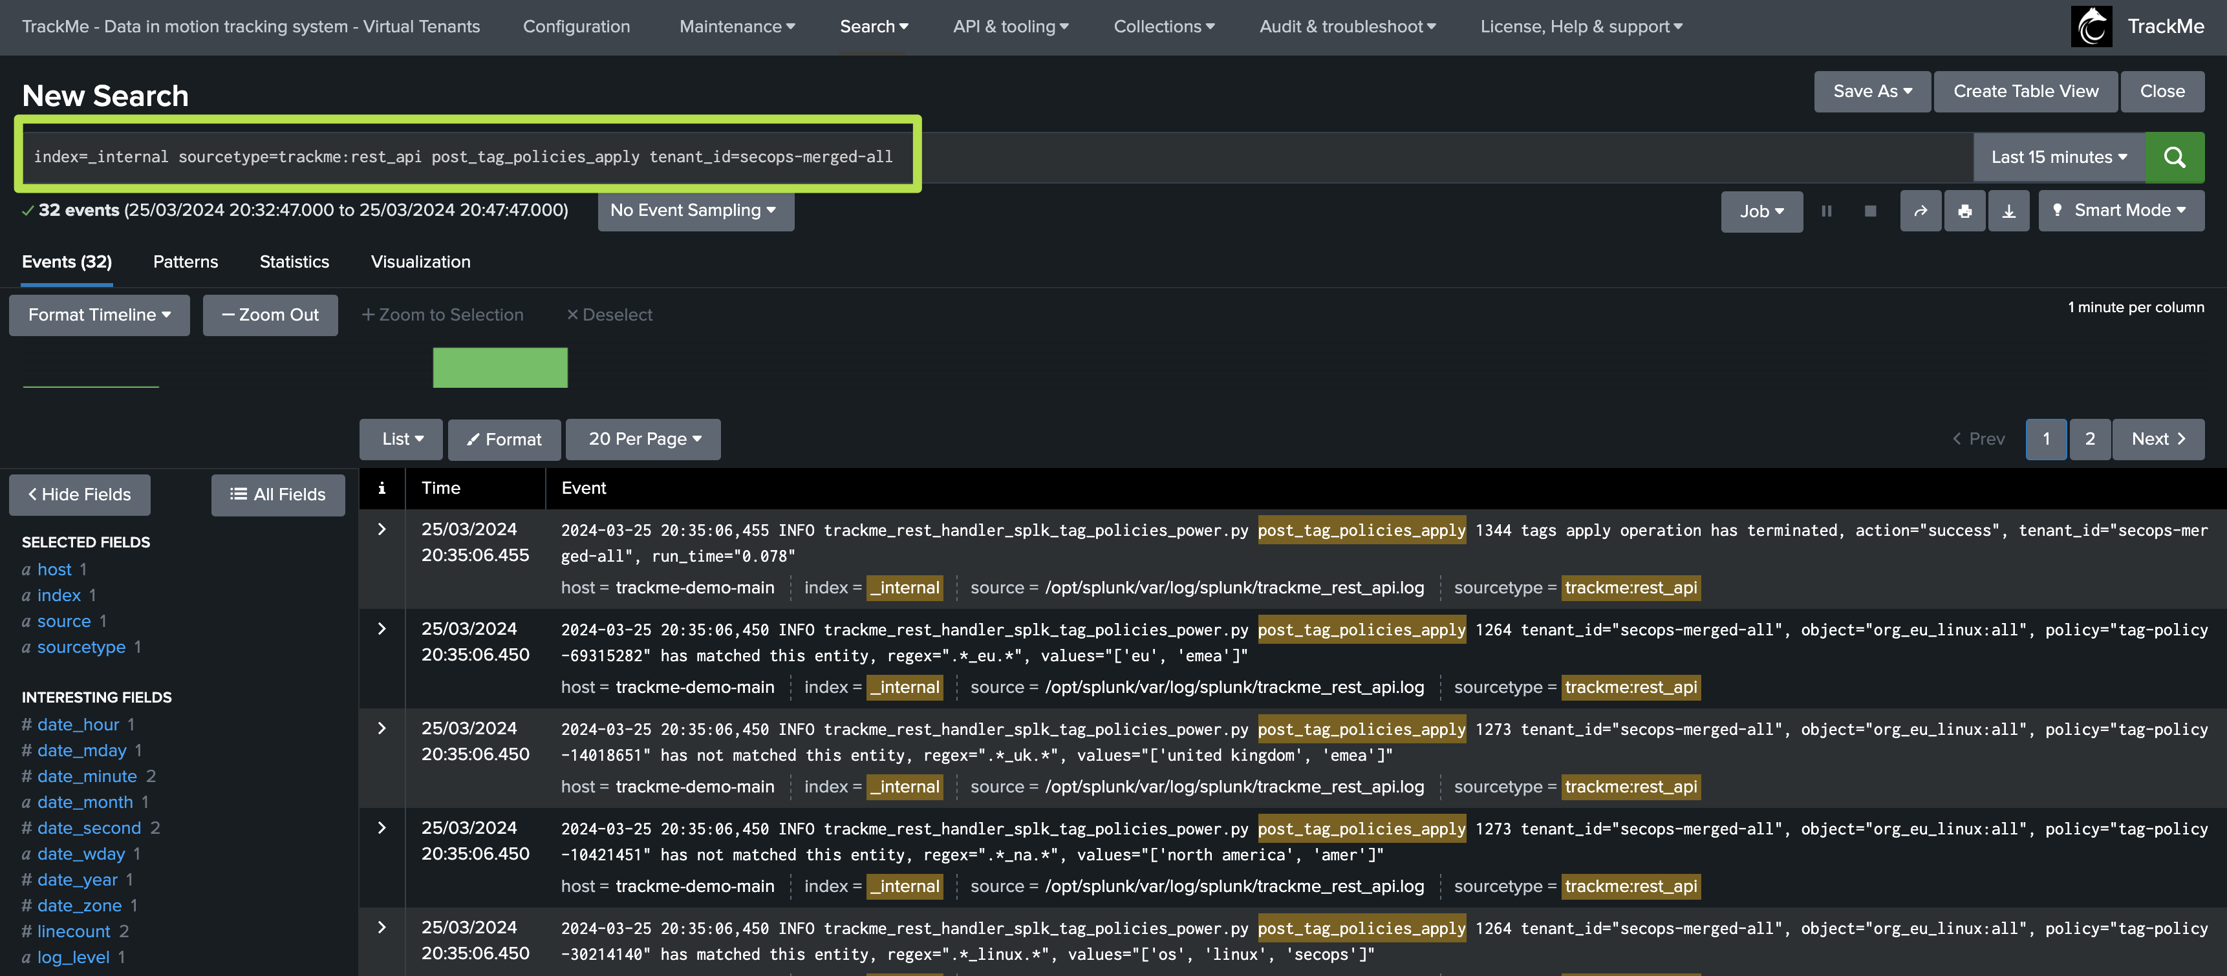Hide the fields sidebar
The image size is (2227, 976).
[x=80, y=494]
